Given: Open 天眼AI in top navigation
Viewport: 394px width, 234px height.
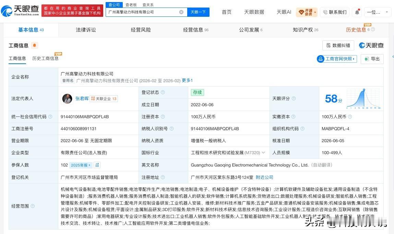Looking at the screenshot, I should pos(284,12).
